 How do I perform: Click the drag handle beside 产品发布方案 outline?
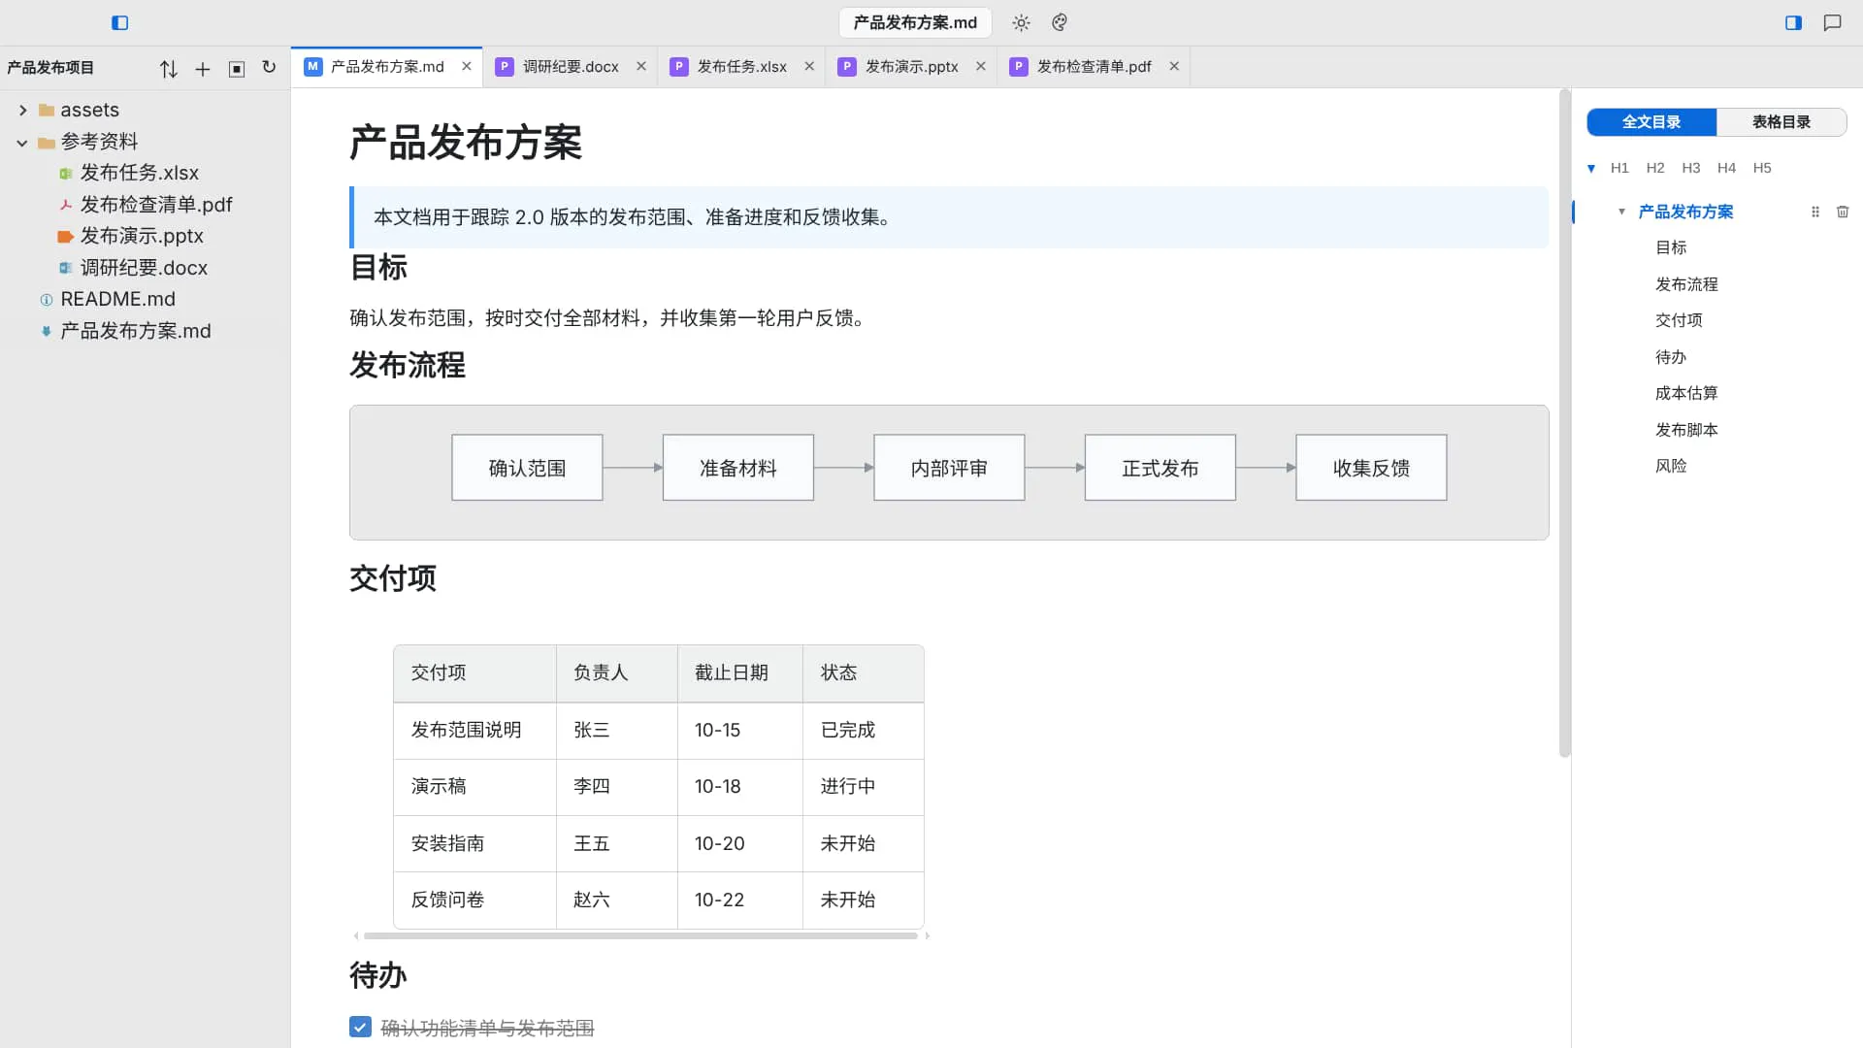1815,212
